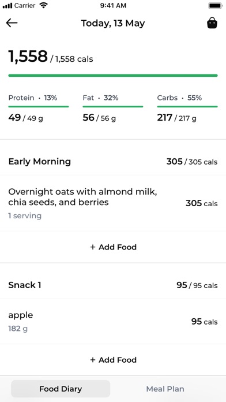Tap the Protein progress bar
The height and width of the screenshot is (402, 226).
[x=39, y=106]
